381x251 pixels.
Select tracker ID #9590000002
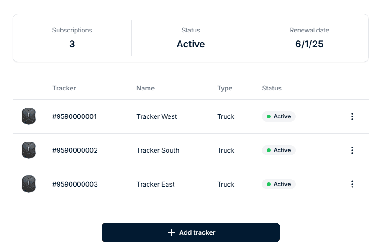point(75,150)
